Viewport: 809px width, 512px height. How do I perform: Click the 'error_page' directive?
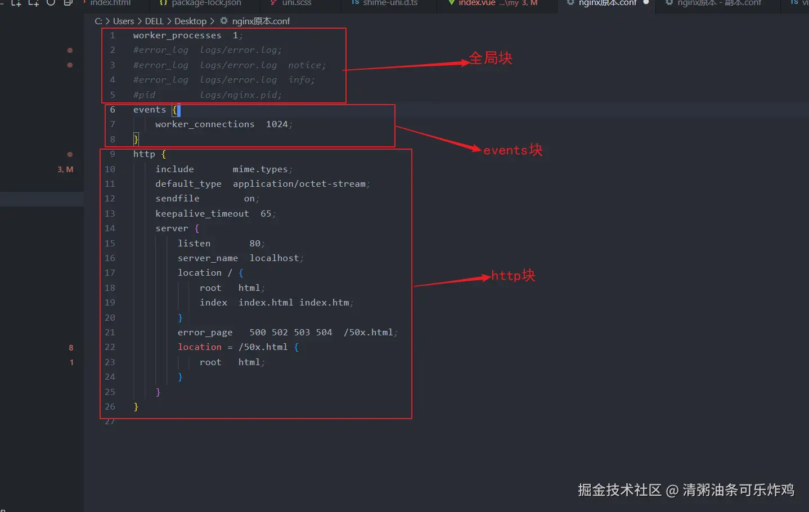click(205, 333)
